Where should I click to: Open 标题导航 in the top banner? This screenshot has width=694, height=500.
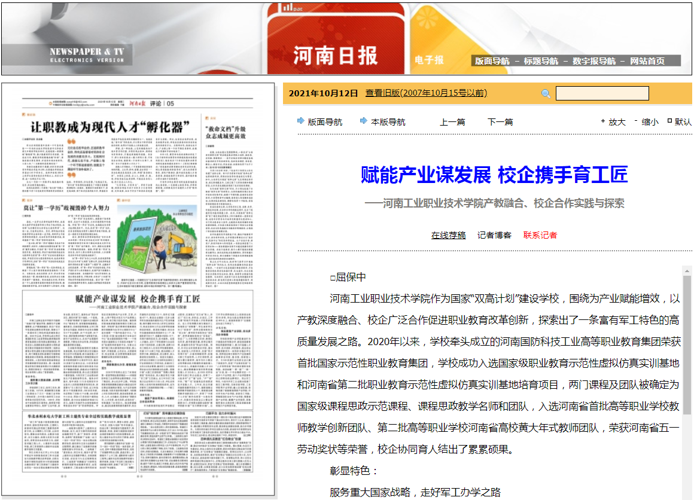(x=541, y=61)
